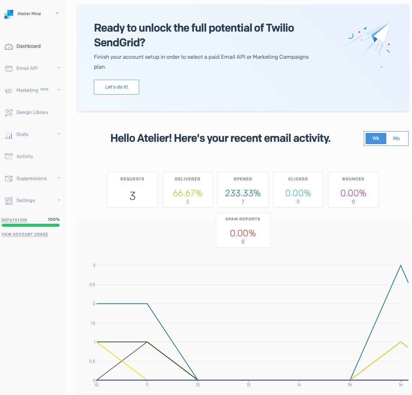412x395 pixels.
Task: Expand the Settings submenu chevron
Action: pos(59,200)
